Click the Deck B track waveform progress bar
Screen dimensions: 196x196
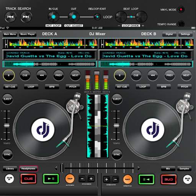click(x=145, y=64)
